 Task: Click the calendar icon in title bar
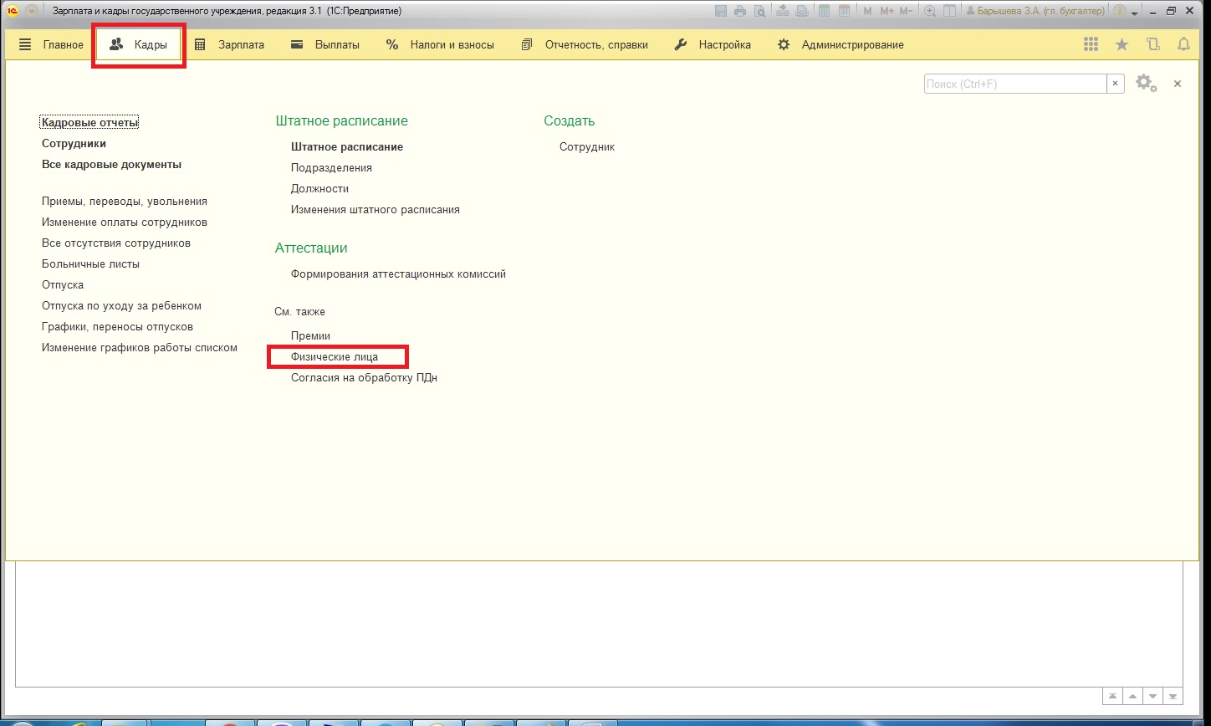(844, 11)
